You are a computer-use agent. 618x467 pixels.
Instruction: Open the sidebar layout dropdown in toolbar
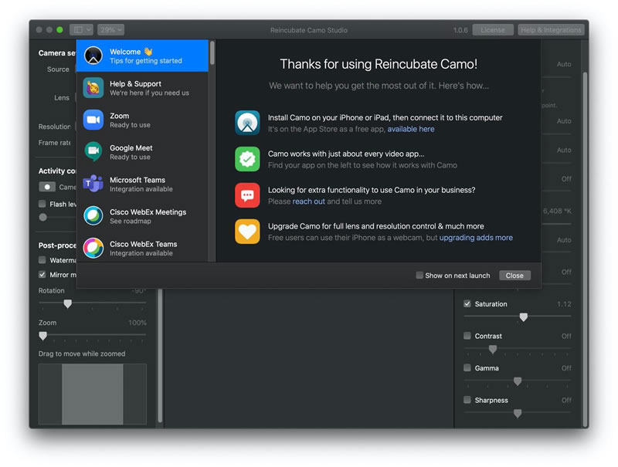81,29
